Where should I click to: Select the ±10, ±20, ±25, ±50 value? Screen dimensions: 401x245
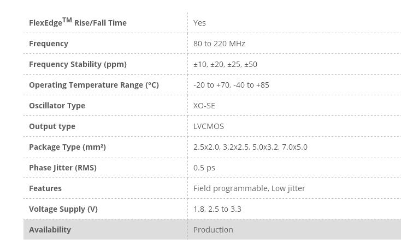pos(225,64)
